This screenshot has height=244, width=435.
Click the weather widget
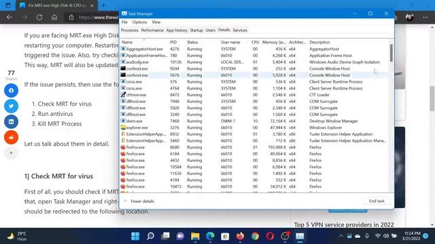tap(16, 236)
